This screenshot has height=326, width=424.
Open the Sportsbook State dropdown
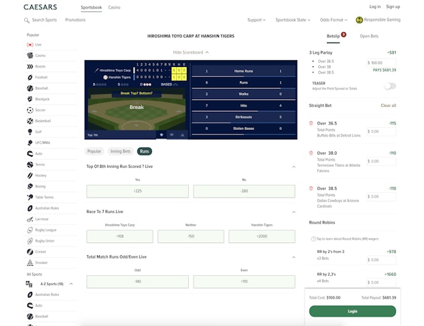[x=293, y=20]
